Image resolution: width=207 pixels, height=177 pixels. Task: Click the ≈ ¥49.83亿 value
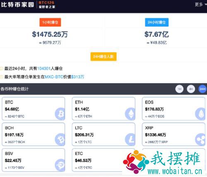157,43
